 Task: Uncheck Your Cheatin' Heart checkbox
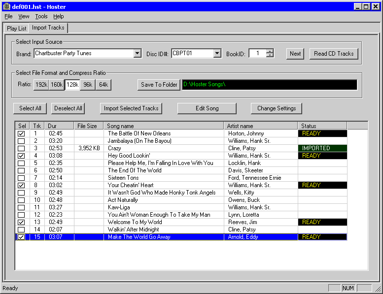coord(21,185)
